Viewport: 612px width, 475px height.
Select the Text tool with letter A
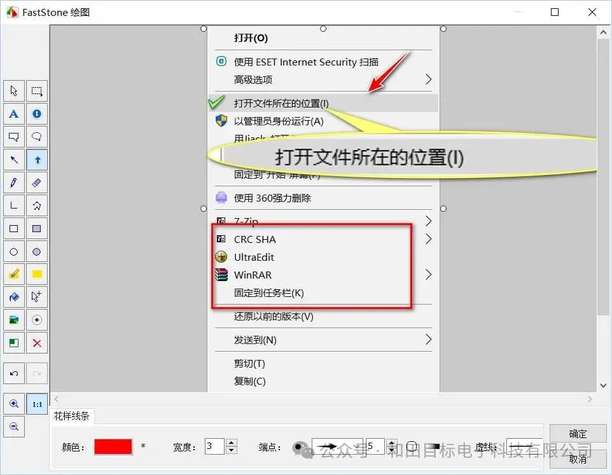click(14, 114)
